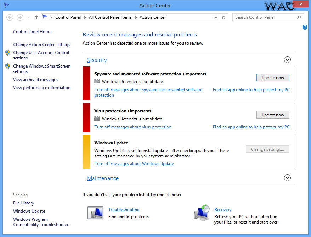Image resolution: width=311 pixels, height=237 pixels.
Task: Open File History under See also
Action: point(23,203)
